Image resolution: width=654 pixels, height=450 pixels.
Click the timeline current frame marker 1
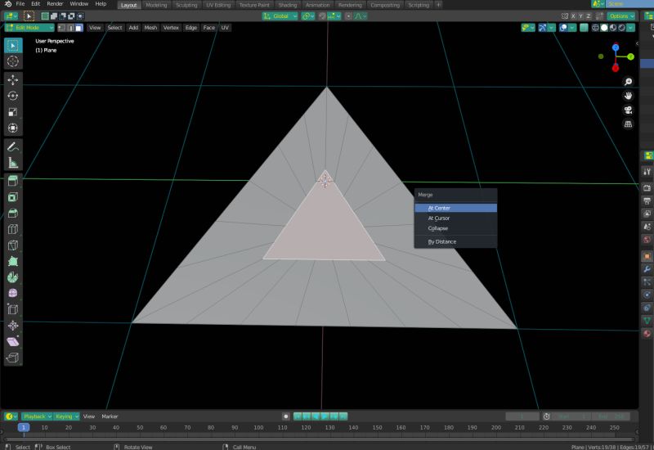(x=24, y=427)
